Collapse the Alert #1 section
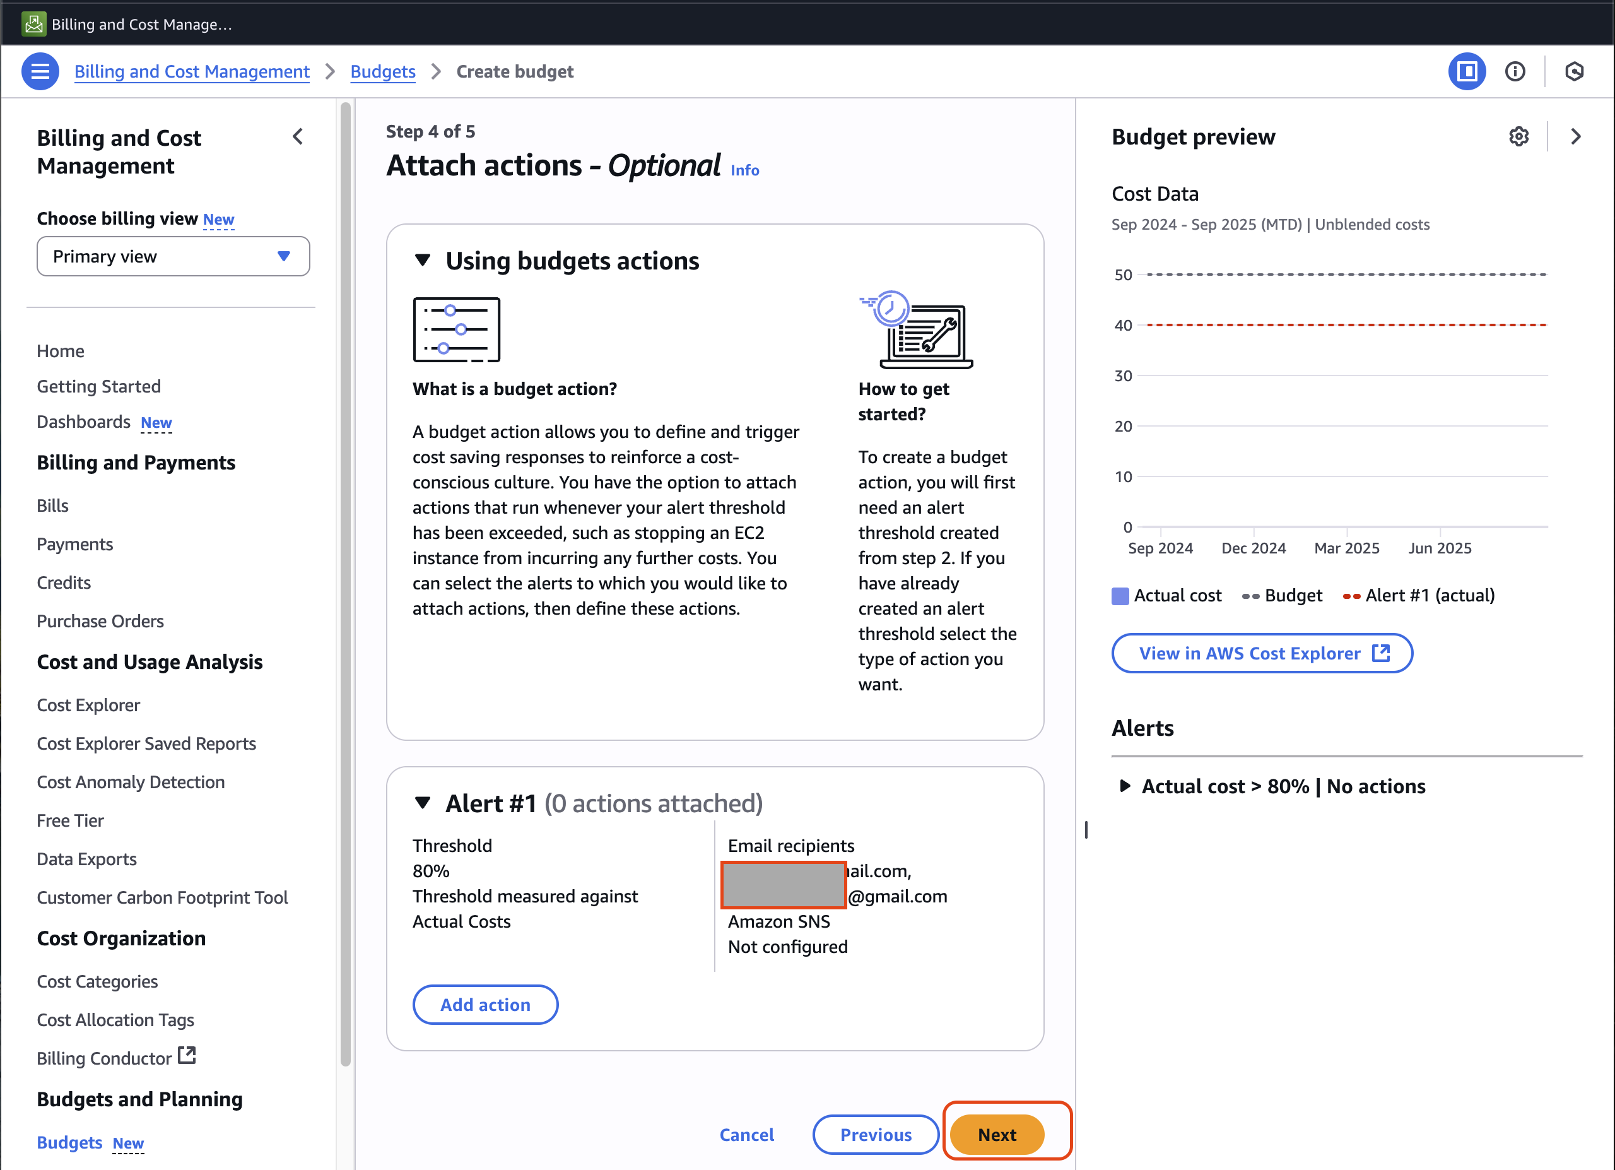The width and height of the screenshot is (1615, 1170). pos(423,803)
